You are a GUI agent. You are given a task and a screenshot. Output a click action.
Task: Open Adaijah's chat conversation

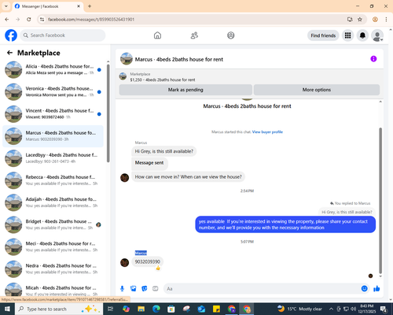pos(53,202)
